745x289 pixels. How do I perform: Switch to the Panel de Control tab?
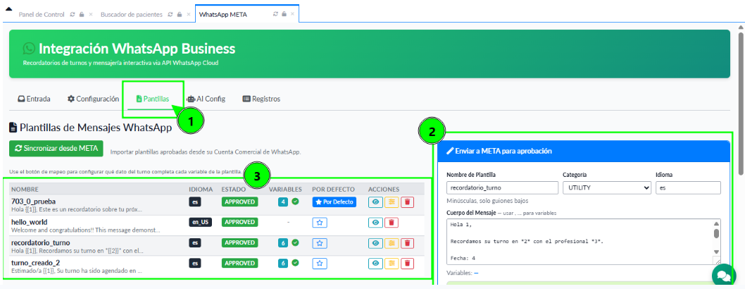point(42,14)
